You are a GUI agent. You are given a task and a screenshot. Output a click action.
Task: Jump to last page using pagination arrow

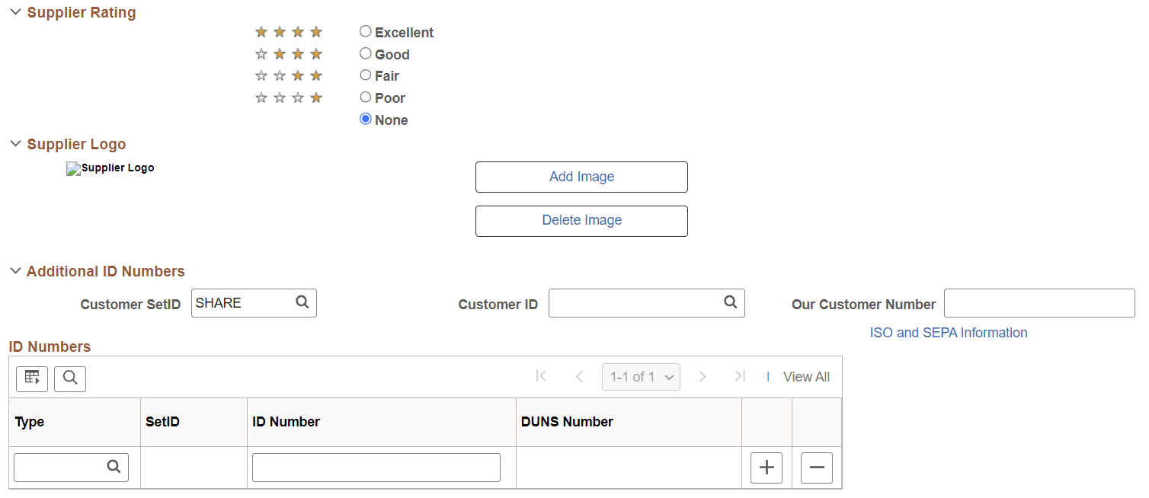tap(739, 376)
